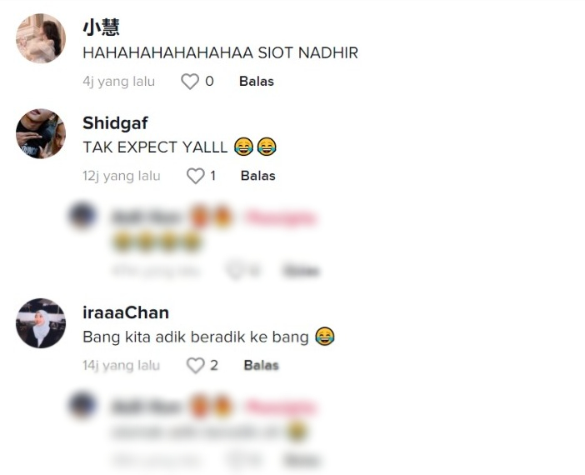Click the blurred Balas under first reply
Screen dimensions: 585x475
click(x=301, y=271)
